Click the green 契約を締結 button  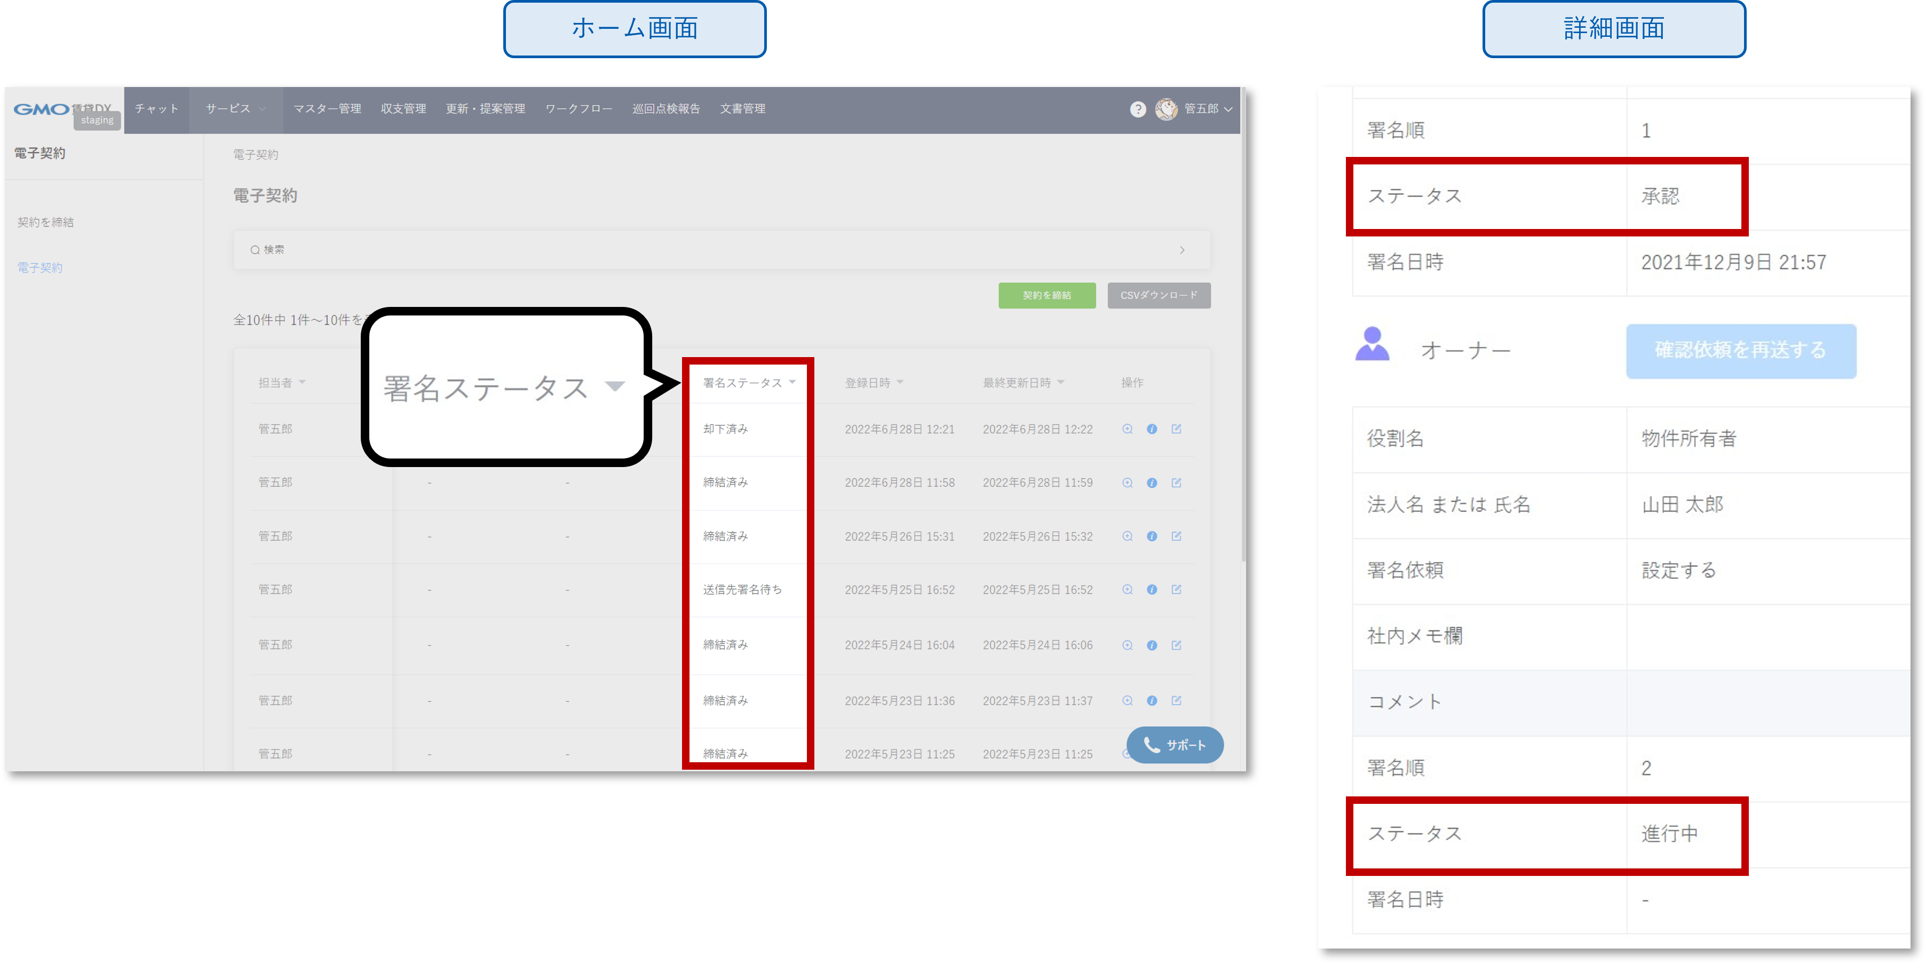(1047, 295)
